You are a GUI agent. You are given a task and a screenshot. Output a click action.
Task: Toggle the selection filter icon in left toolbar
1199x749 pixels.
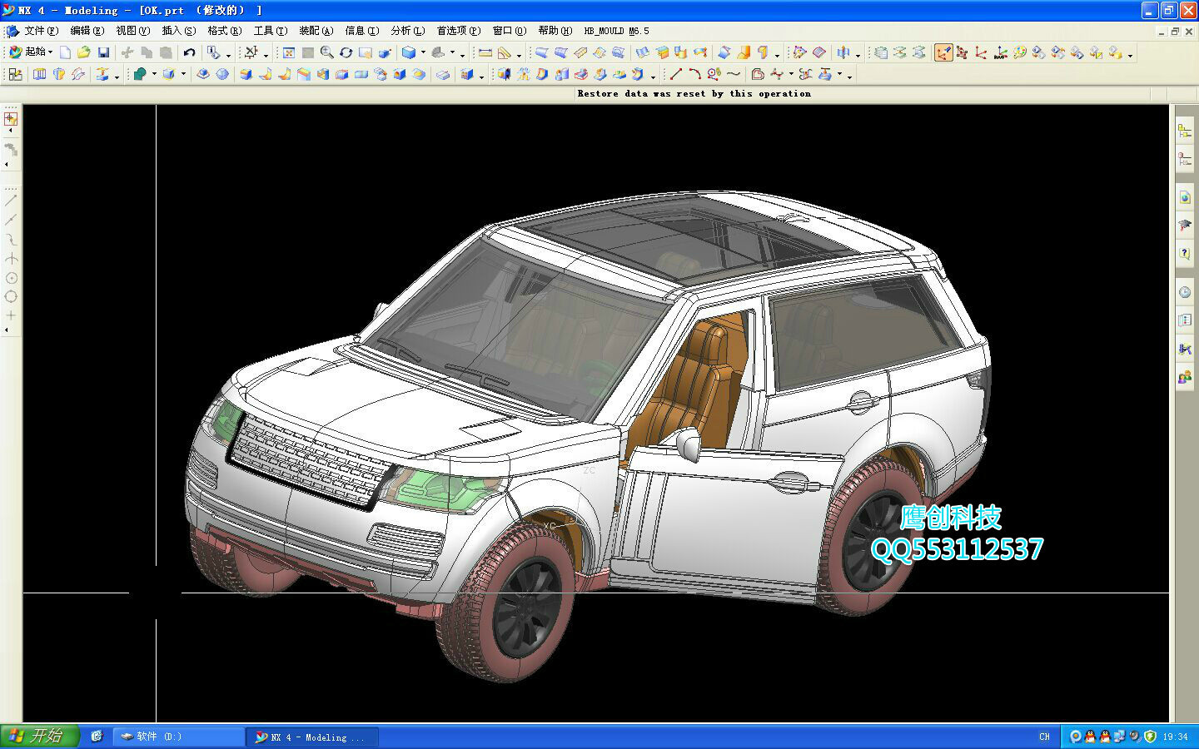[11, 119]
